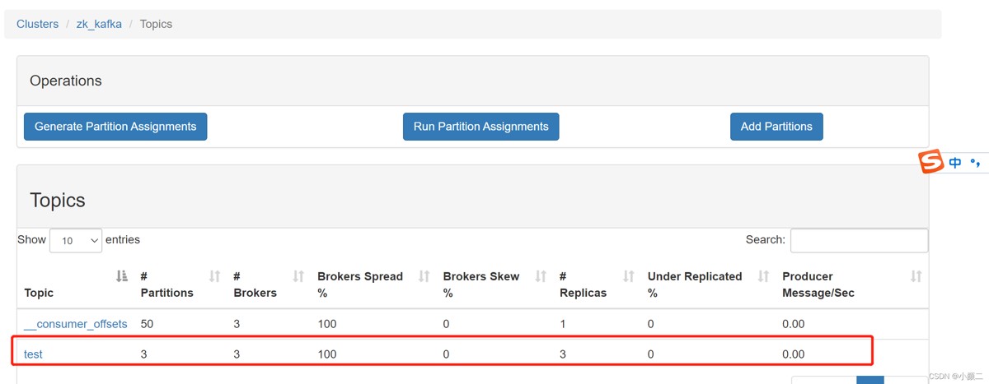This screenshot has width=989, height=384.
Task: Click the Sogou input method logo
Action: point(931,162)
